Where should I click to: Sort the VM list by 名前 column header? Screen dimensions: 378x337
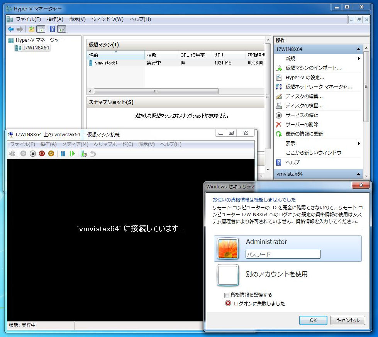(116, 55)
